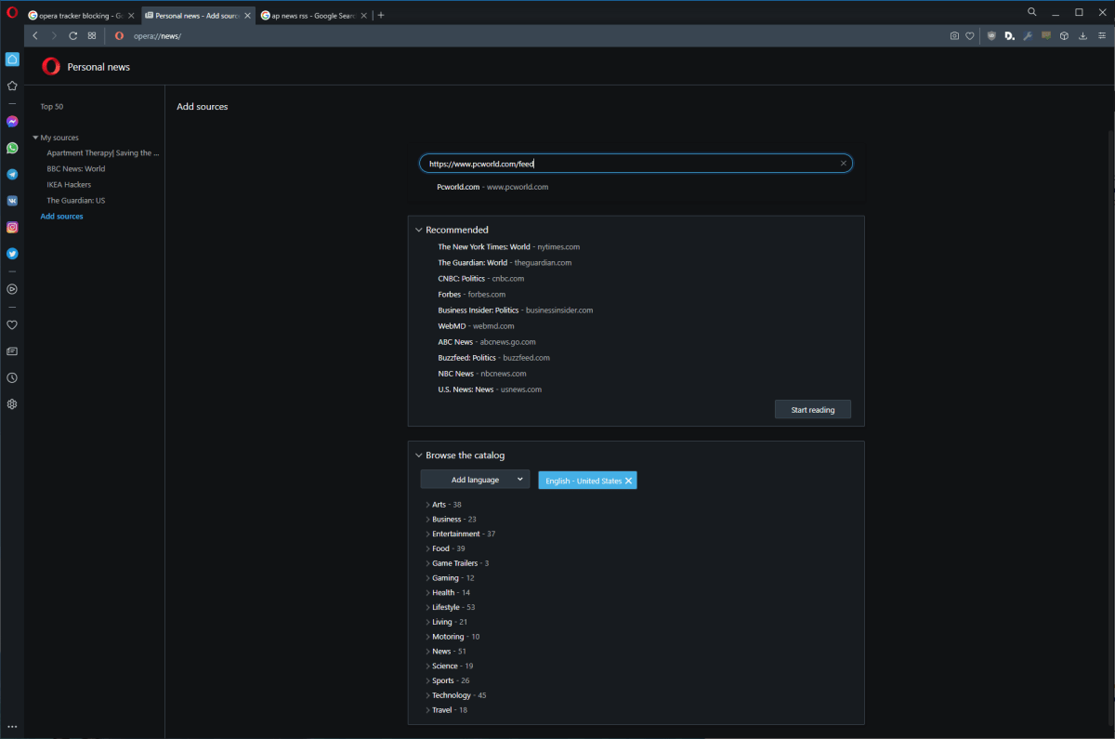The height and width of the screenshot is (739, 1115).
Task: Open the ad blocker shield icon
Action: pos(991,36)
